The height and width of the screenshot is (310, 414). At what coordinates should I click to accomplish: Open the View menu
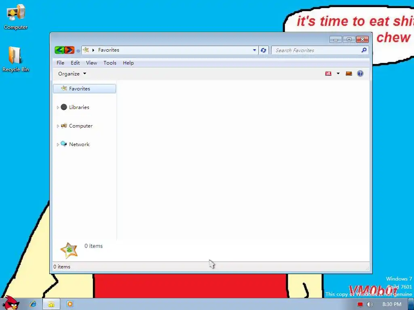91,63
